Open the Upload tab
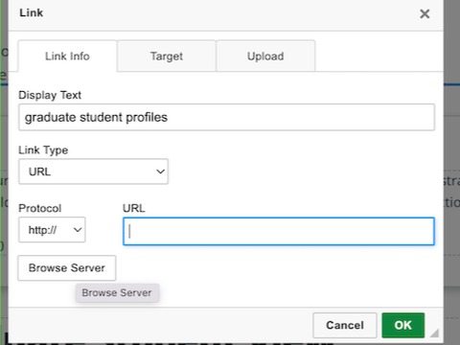This screenshot has width=460, height=345. point(265,57)
